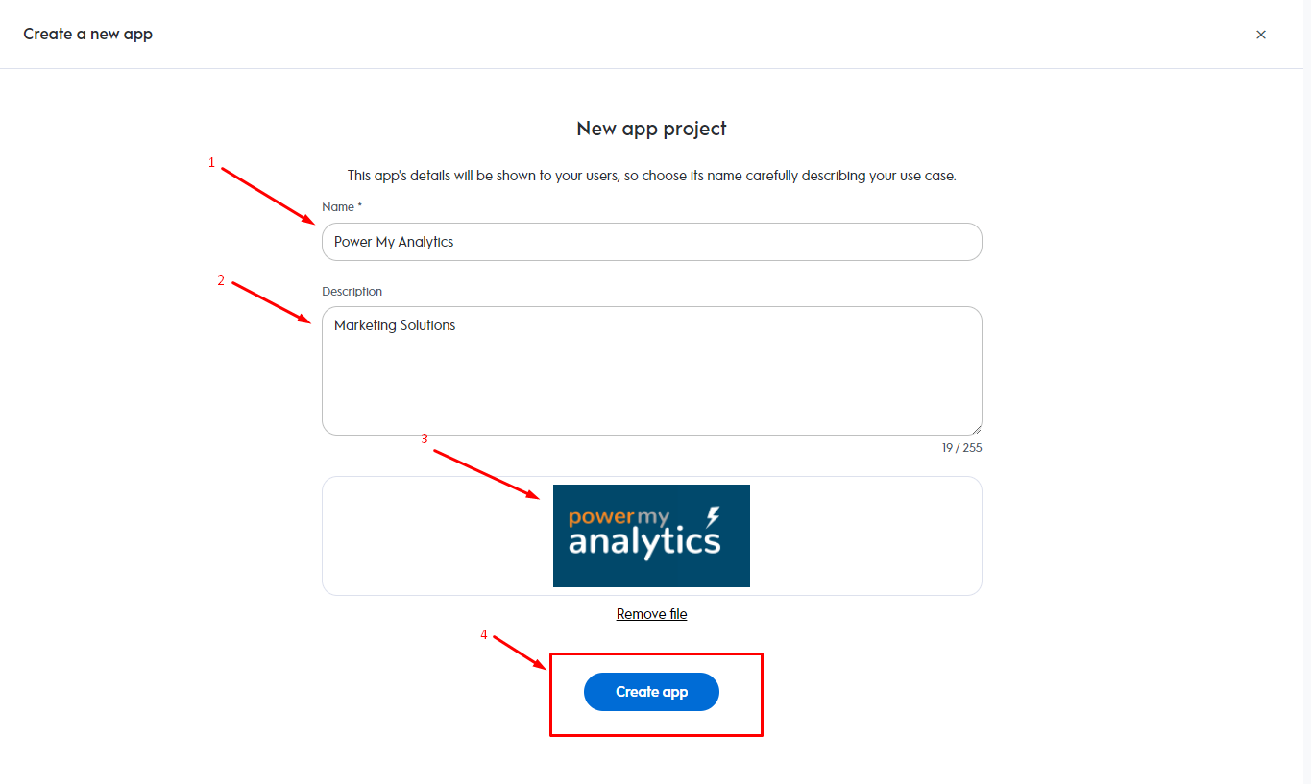
Task: Click the Name field containing Power My Analytics
Action: tap(651, 242)
